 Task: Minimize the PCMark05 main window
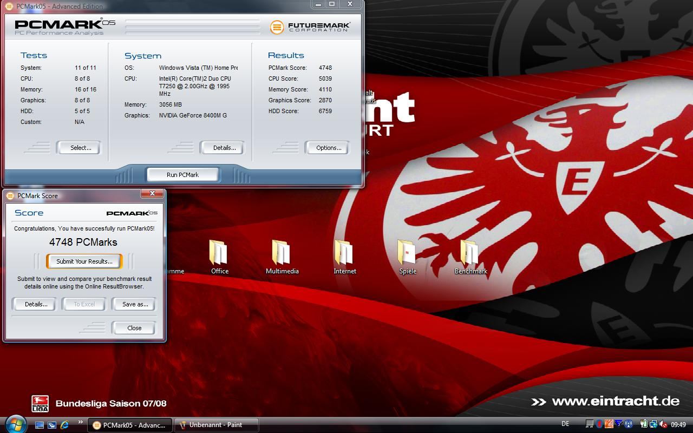click(318, 4)
